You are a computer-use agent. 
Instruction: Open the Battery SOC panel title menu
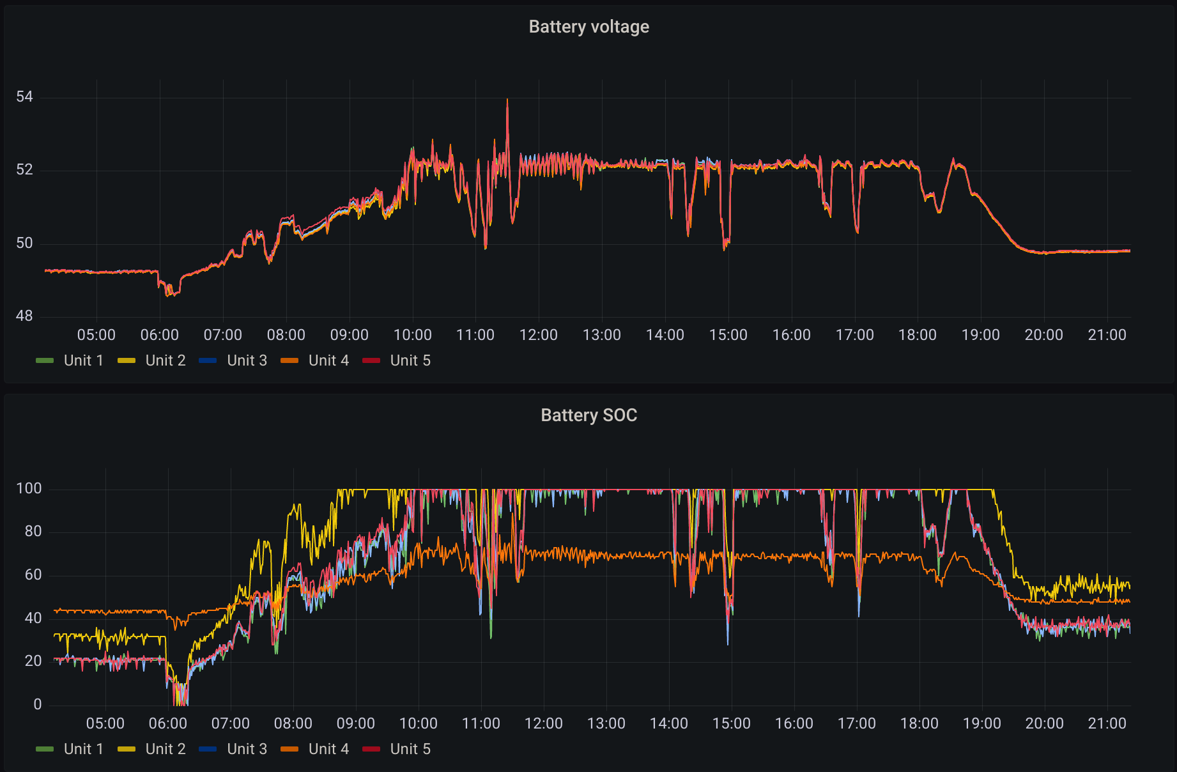[x=588, y=415]
